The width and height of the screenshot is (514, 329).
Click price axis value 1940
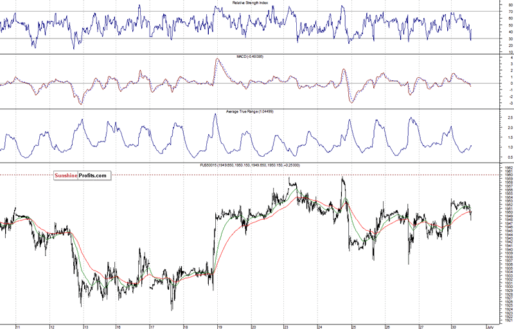tap(509, 250)
